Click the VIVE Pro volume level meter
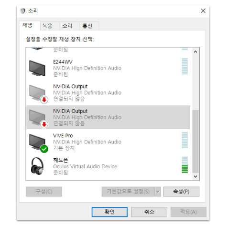227x225 pixels. click(x=185, y=140)
